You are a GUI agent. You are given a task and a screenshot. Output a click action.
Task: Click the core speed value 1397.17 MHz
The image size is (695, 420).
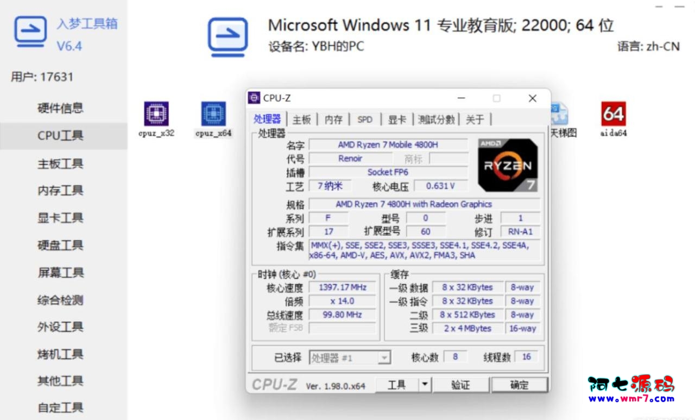342,287
